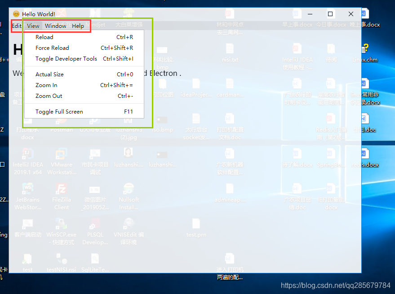Maximize the Hello World window
The width and height of the screenshot is (395, 294).
tap(330, 14)
